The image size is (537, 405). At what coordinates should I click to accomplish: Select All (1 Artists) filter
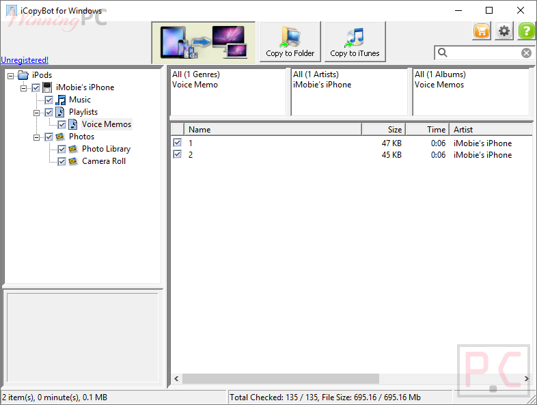[316, 74]
